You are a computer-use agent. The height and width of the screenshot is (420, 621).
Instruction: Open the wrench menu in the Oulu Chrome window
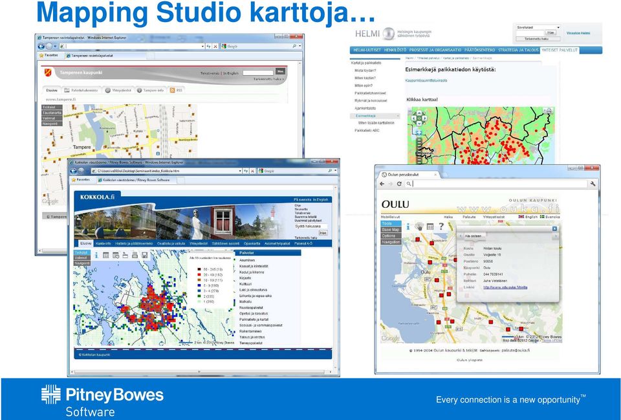click(x=593, y=184)
